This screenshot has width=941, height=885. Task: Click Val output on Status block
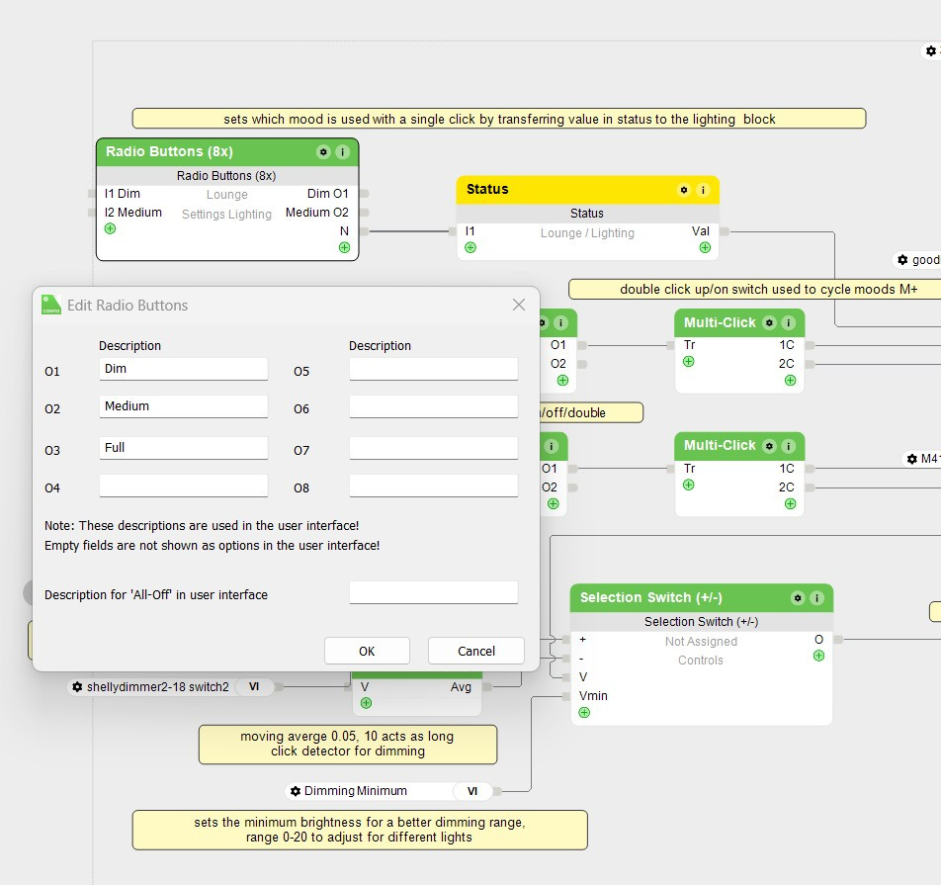tap(701, 231)
